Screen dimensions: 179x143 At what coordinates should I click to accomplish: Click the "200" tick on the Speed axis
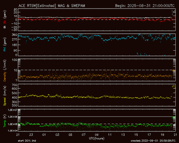(x=15, y=105)
